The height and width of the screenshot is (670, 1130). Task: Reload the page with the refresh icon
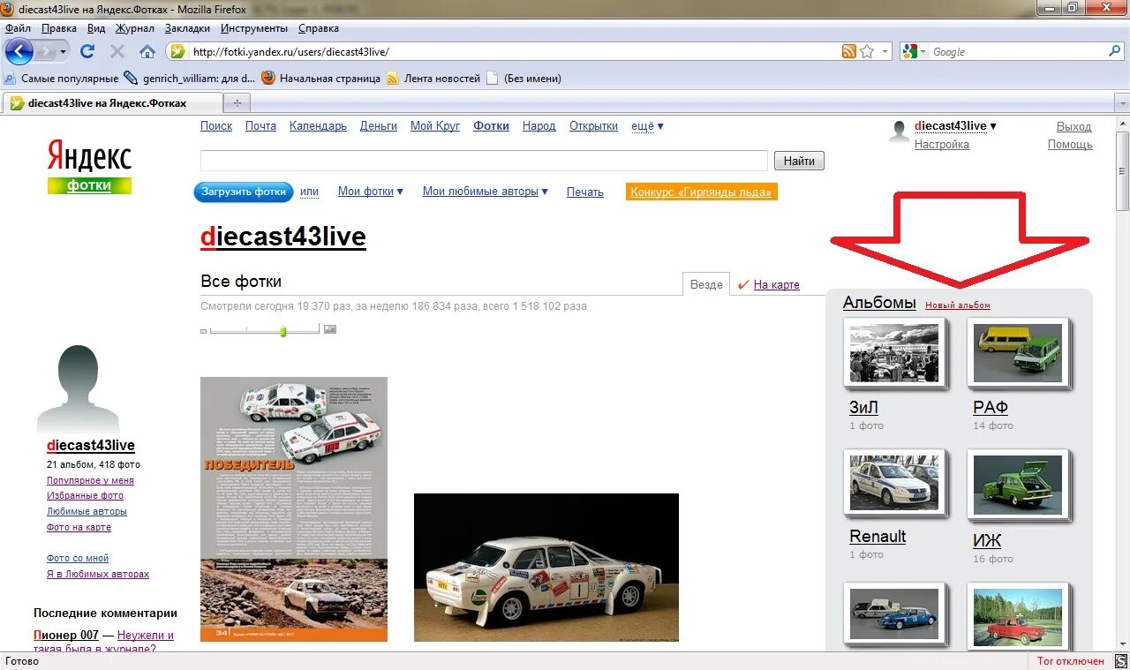pos(87,51)
